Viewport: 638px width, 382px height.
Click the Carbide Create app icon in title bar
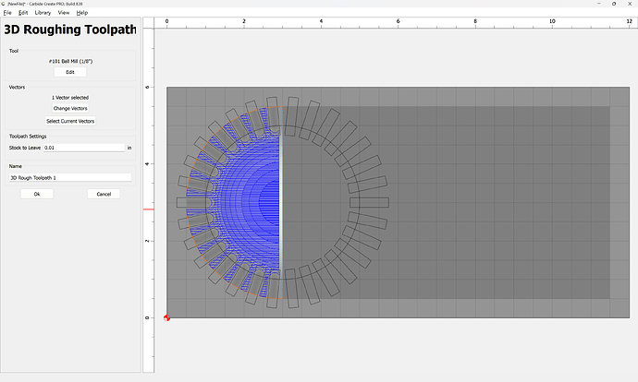point(4,4)
